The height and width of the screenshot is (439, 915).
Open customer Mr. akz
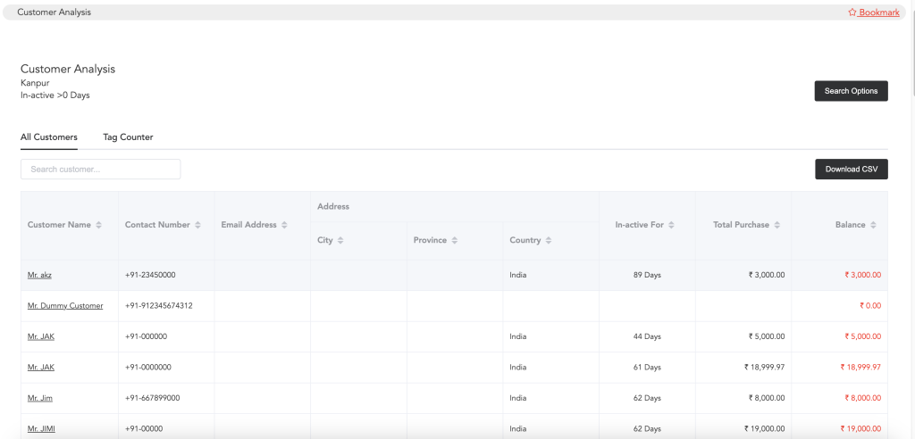[x=39, y=275]
